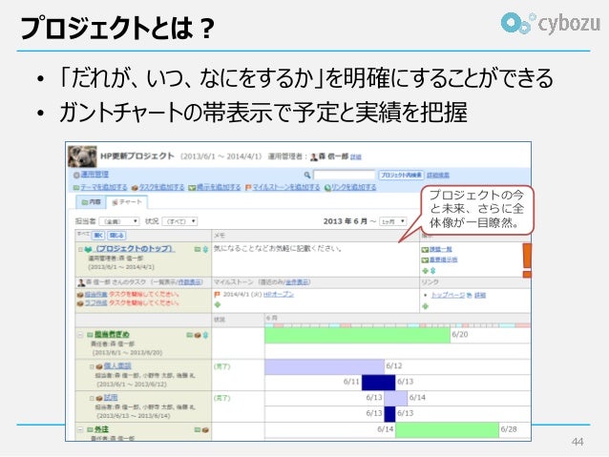The width and height of the screenshot is (609, 457).
Task: Collapse the first theme above 個人面談
Action: point(80,335)
